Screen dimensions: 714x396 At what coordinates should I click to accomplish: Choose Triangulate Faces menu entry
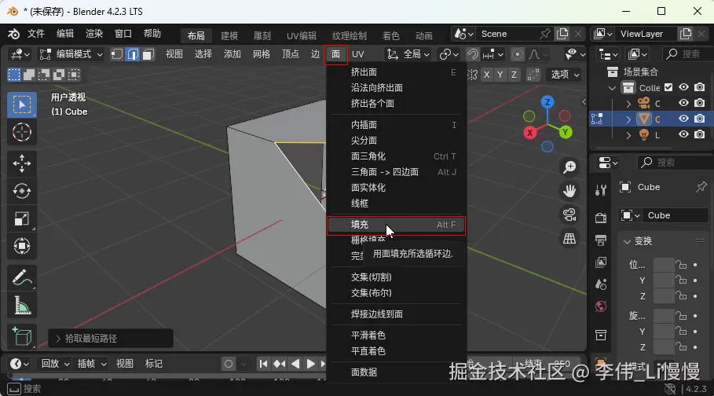pos(396,156)
